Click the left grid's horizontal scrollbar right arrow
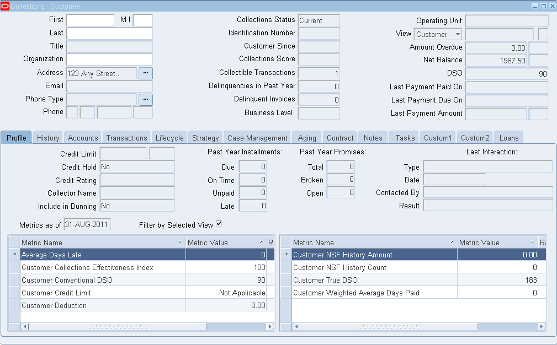 (x=270, y=326)
